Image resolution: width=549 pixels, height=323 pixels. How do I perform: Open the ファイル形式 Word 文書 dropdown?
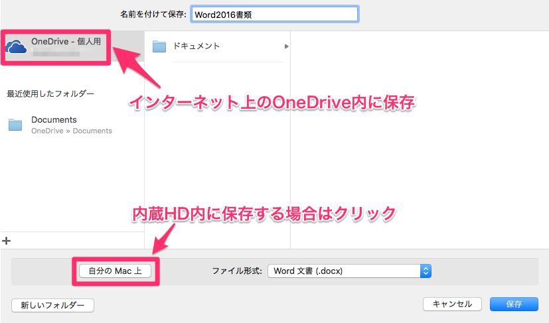(349, 271)
